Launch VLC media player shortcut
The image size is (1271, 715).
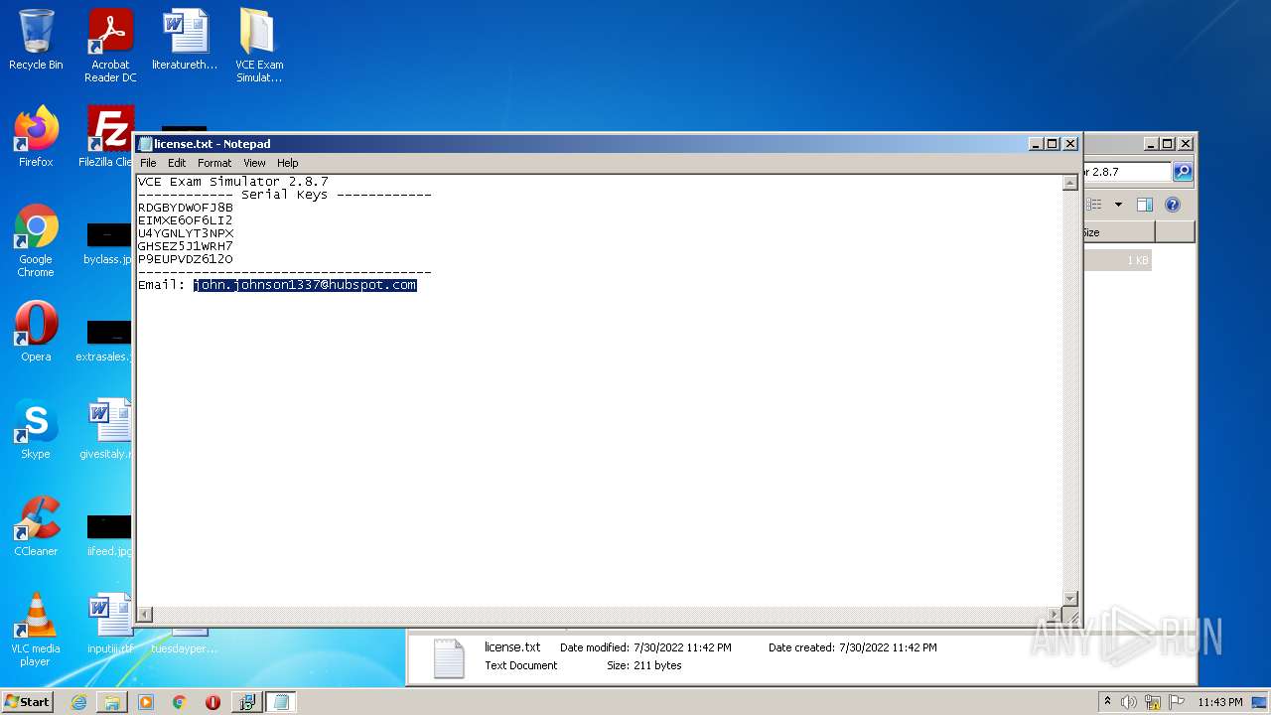(36, 630)
